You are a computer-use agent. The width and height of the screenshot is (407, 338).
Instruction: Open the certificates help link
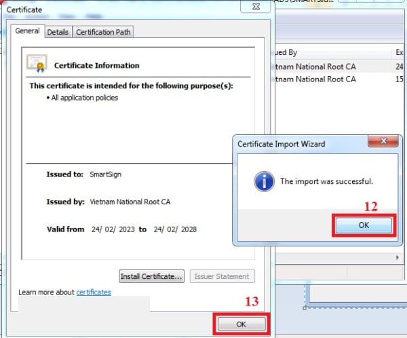[94, 292]
